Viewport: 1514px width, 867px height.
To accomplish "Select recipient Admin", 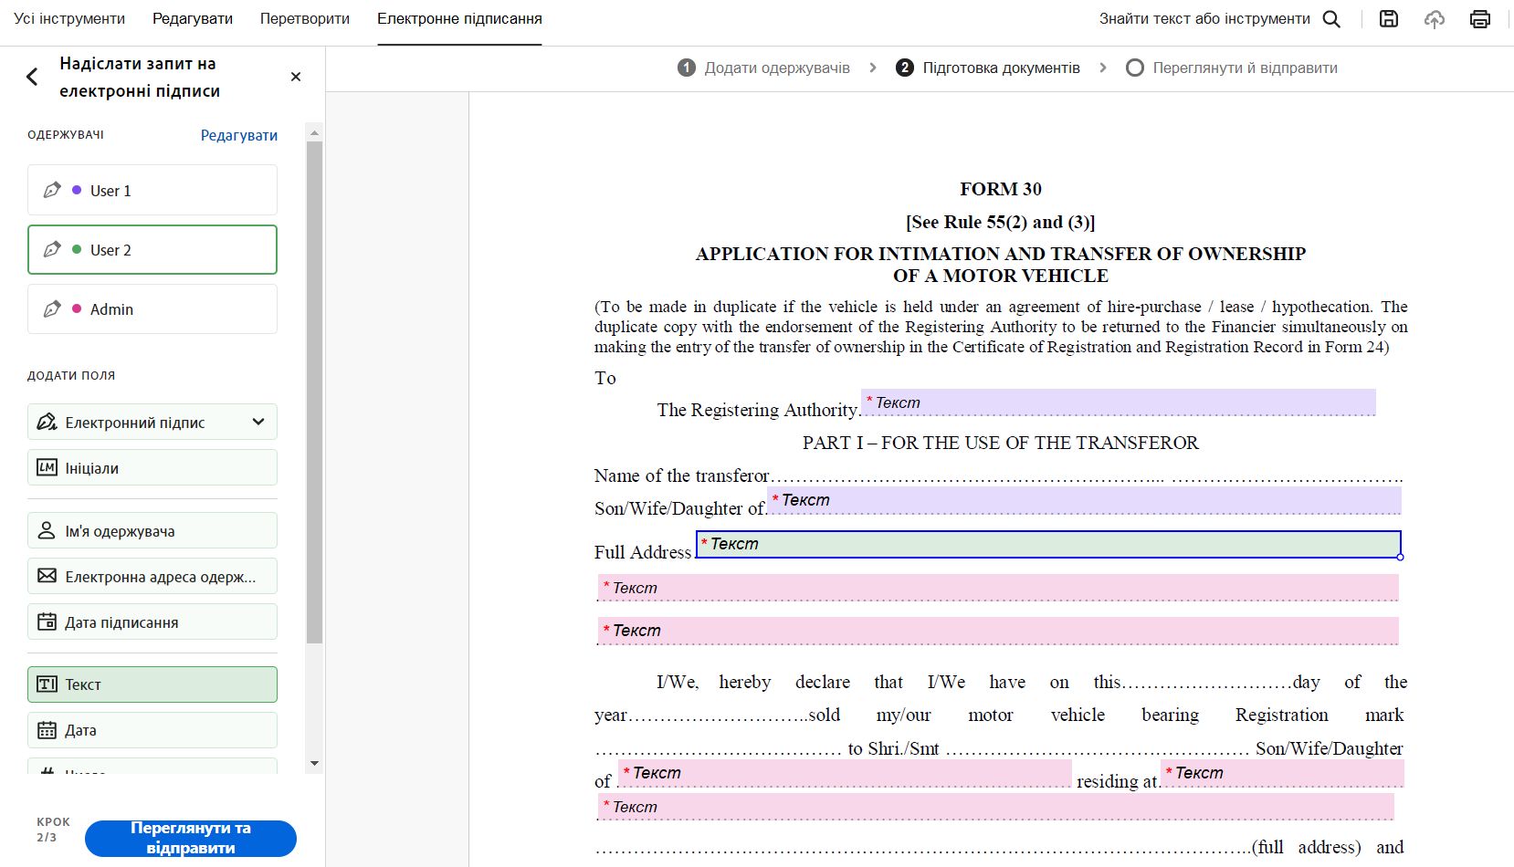I will click(x=152, y=309).
